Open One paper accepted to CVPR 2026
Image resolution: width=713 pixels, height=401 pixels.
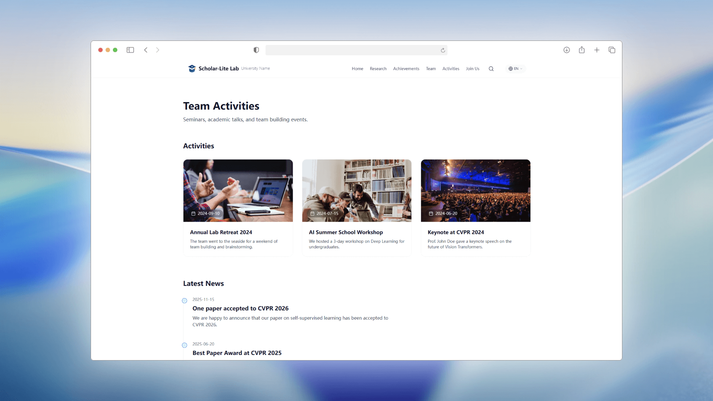pos(240,308)
